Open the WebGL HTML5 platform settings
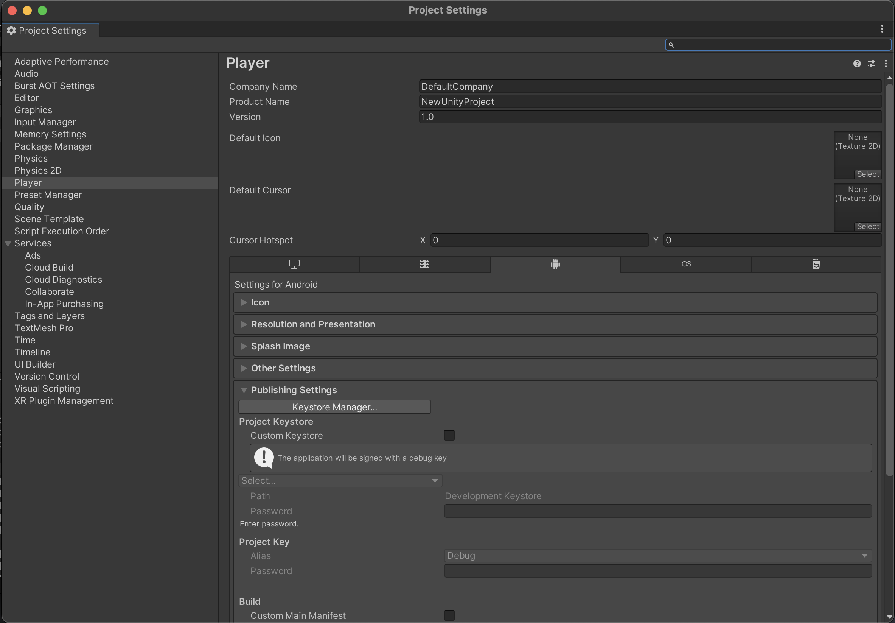Viewport: 895px width, 623px height. (x=816, y=264)
